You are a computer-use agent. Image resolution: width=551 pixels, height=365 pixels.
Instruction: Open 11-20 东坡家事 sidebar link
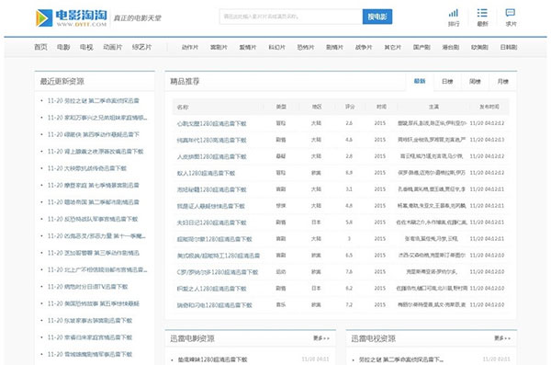tap(90, 320)
